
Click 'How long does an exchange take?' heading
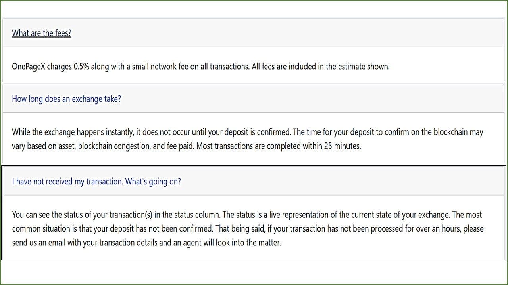(66, 99)
